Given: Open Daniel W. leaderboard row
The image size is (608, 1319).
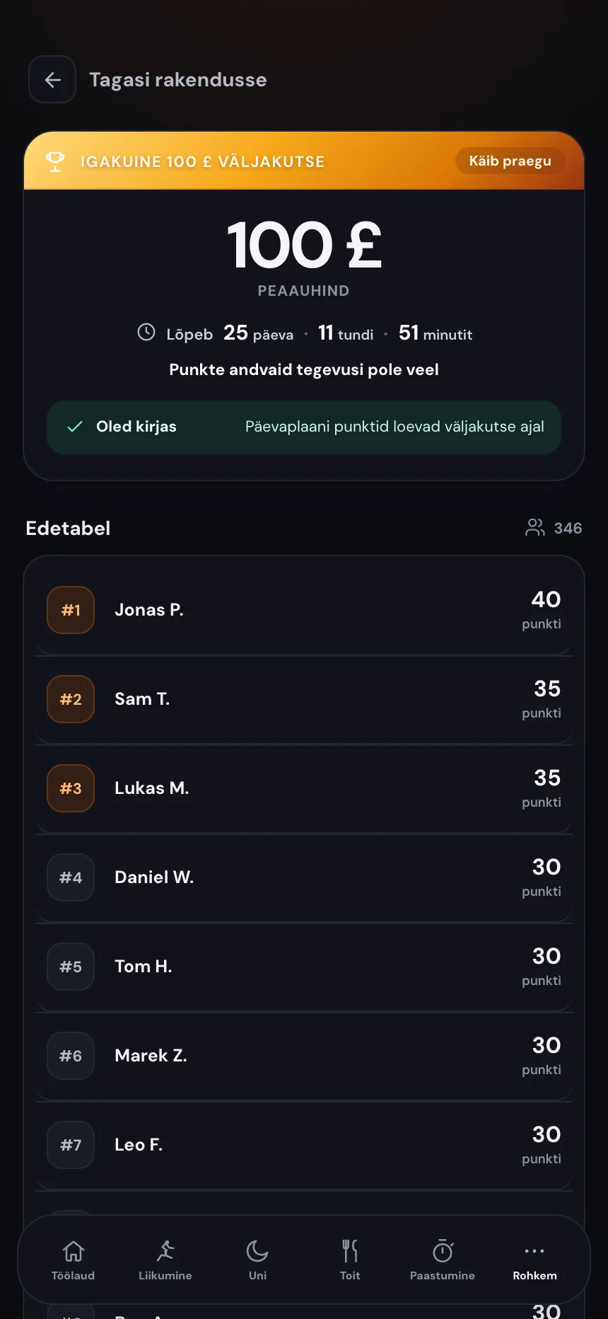Looking at the screenshot, I should coord(304,877).
